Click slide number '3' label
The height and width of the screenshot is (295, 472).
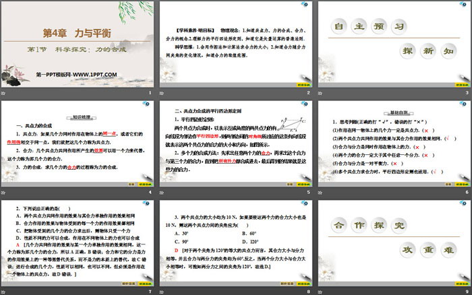click(x=467, y=93)
